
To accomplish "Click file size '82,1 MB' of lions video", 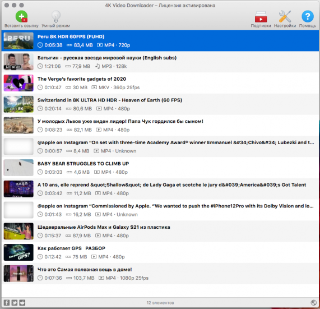I will pyautogui.click(x=82, y=130).
